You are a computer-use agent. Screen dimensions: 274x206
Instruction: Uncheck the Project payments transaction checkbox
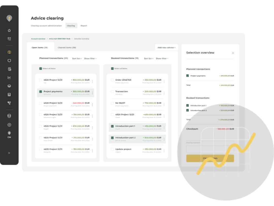click(41, 92)
